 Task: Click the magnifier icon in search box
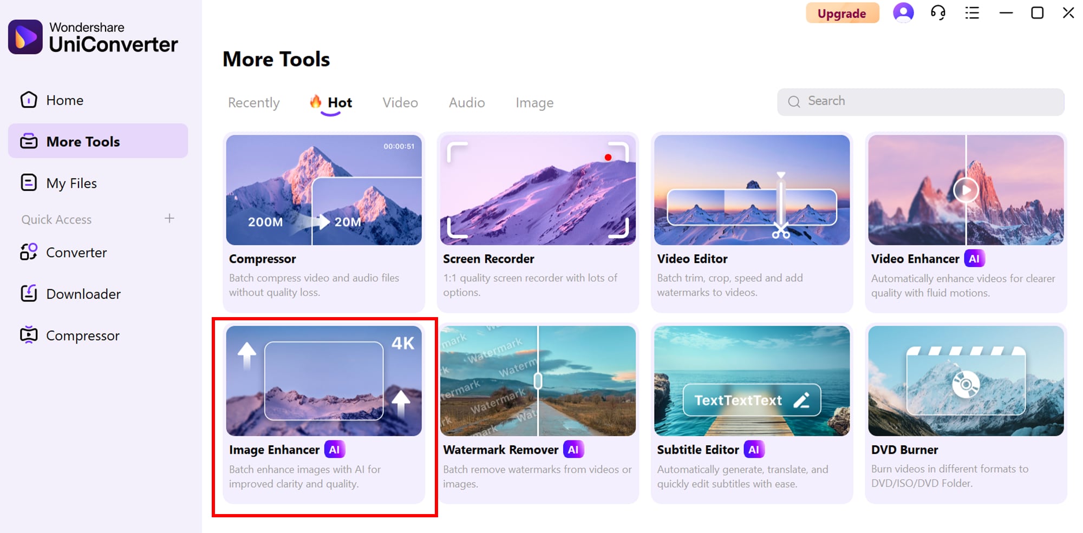click(x=794, y=101)
